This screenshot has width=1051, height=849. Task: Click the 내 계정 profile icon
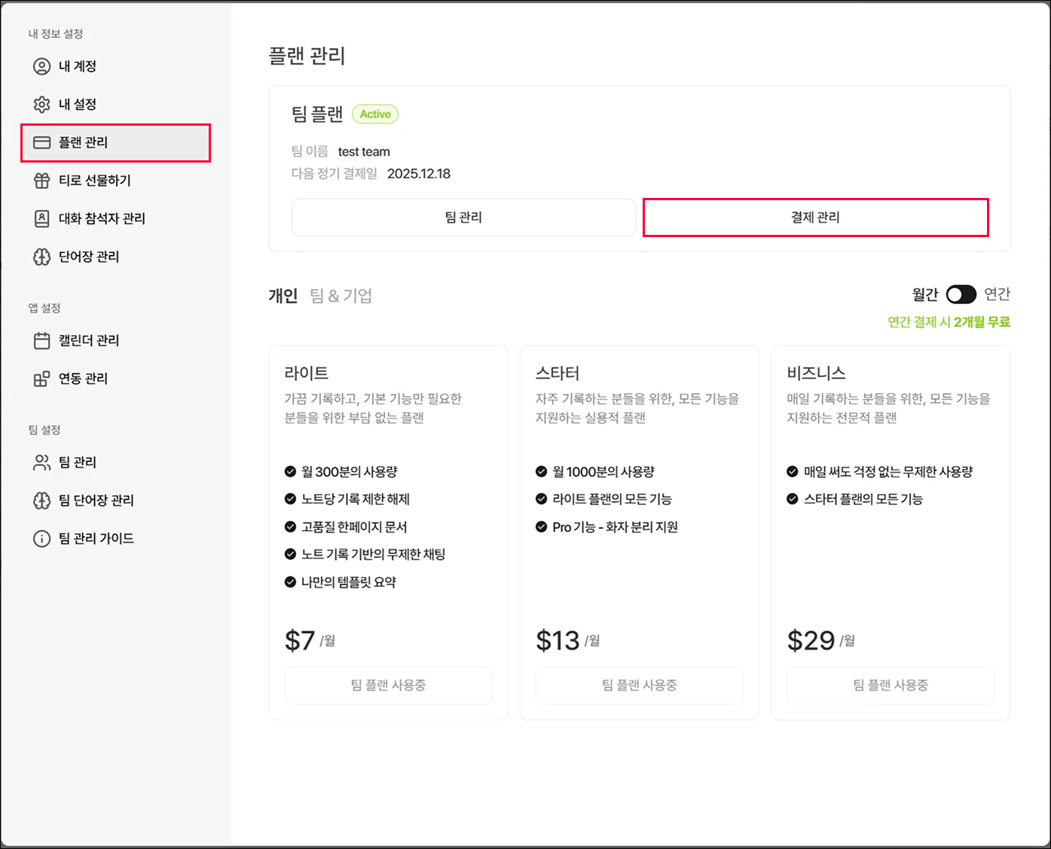pyautogui.click(x=42, y=66)
